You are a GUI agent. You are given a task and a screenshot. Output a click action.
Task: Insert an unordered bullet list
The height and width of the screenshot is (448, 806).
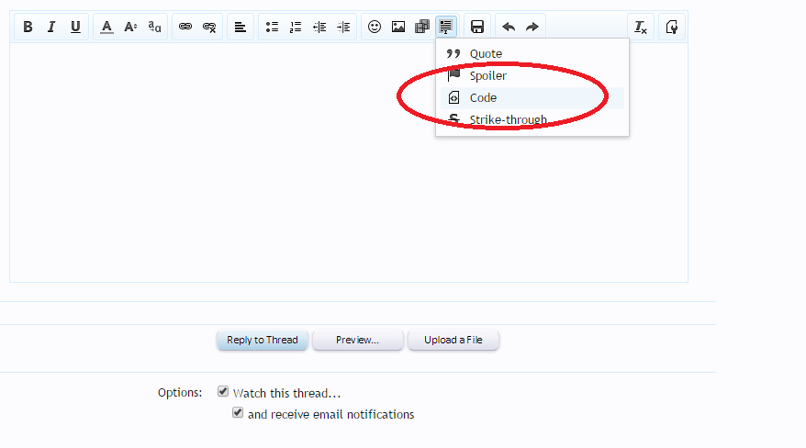pyautogui.click(x=272, y=27)
